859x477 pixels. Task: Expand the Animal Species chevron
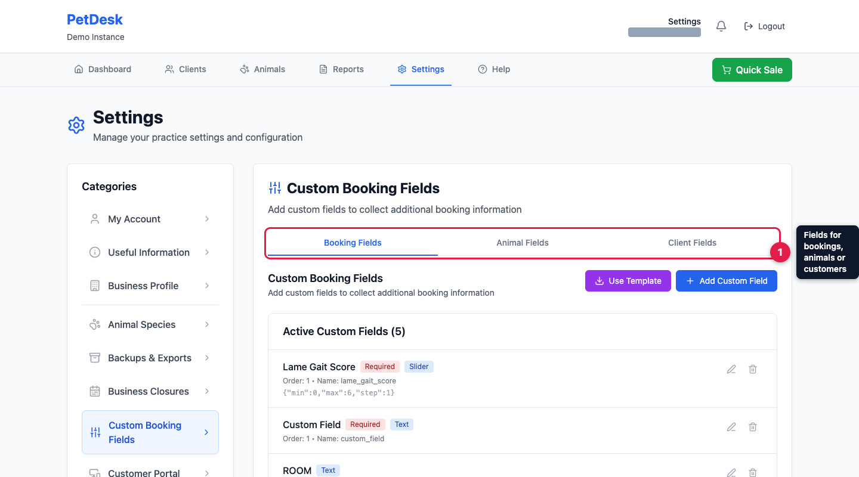[207, 324]
